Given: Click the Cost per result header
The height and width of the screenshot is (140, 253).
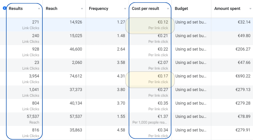Looking at the screenshot, I should (145, 9).
